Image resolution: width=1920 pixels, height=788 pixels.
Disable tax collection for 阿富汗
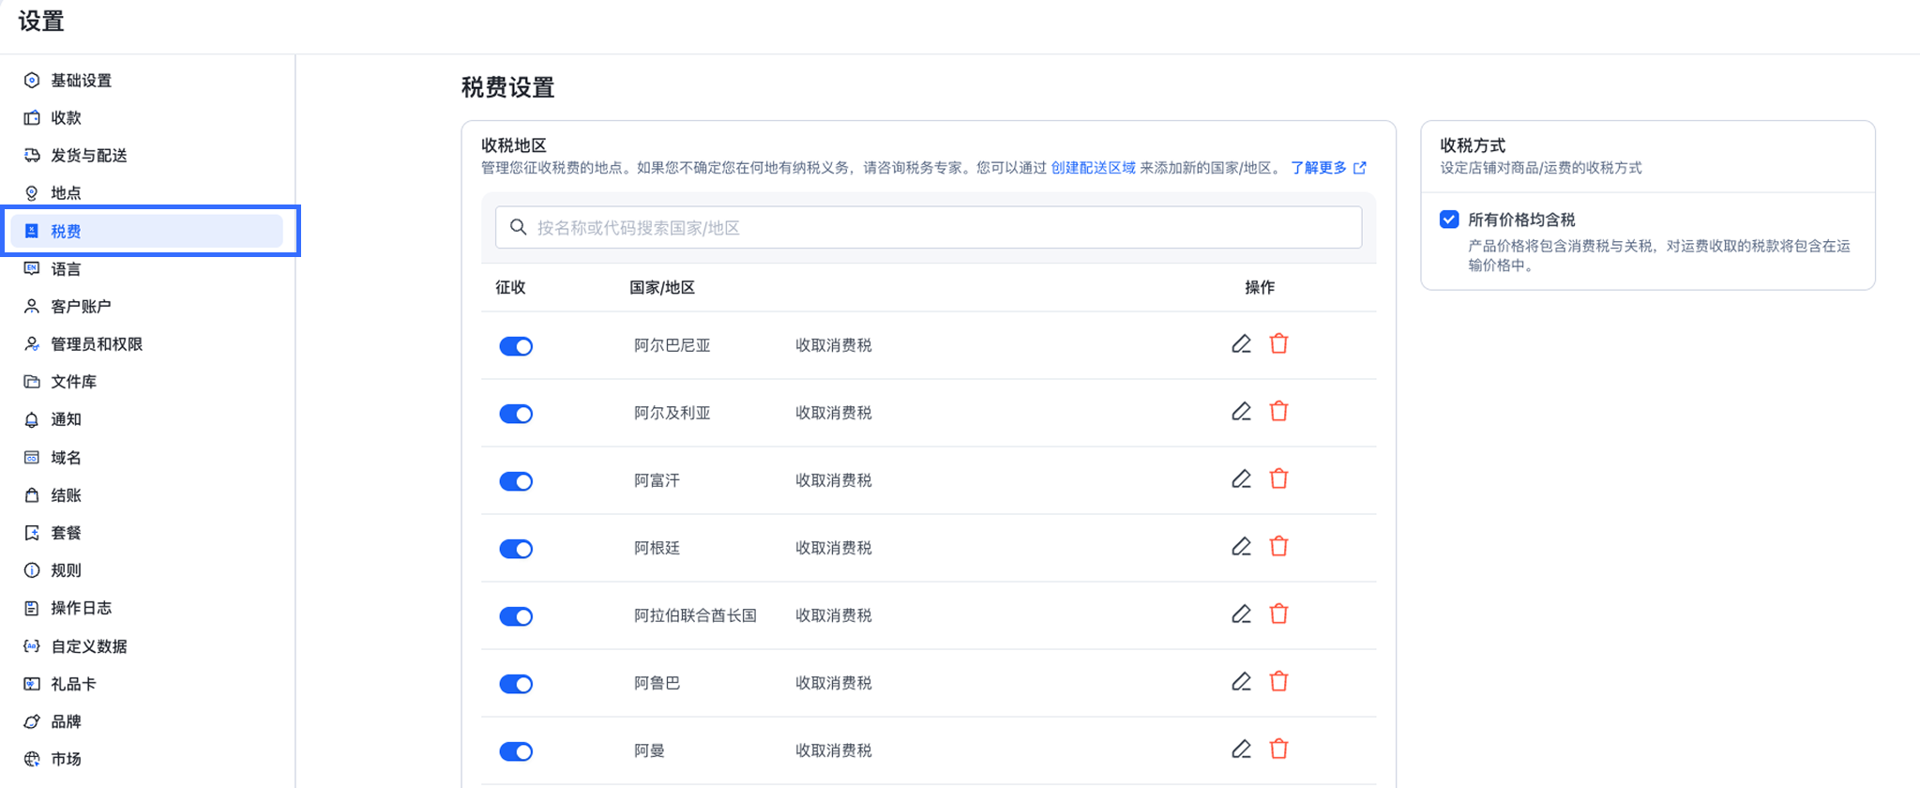point(516,481)
